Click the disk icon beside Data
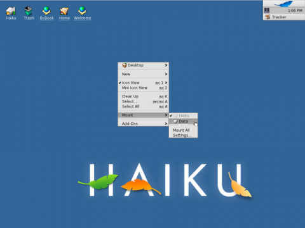This screenshot has width=305, height=228. point(175,122)
